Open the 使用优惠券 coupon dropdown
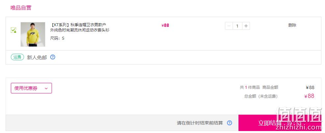Screen dimensions: 325x133 [x=31, y=88]
